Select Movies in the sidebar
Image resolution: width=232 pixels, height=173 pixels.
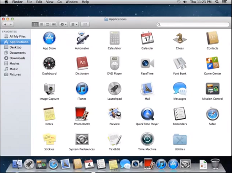(x=15, y=64)
